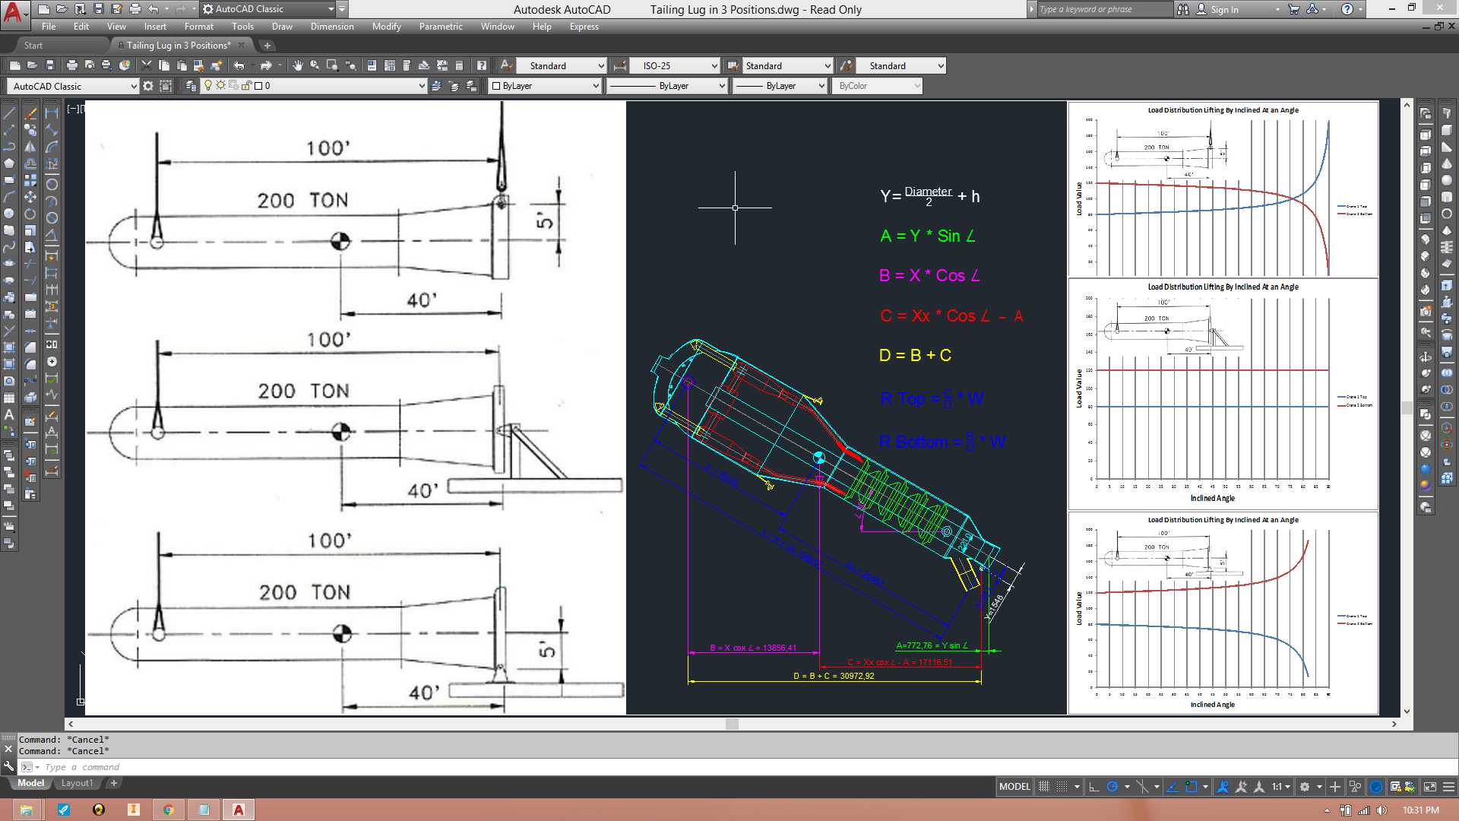Click the horizontal scrollbar thumb
The height and width of the screenshot is (821, 1459).
(732, 724)
